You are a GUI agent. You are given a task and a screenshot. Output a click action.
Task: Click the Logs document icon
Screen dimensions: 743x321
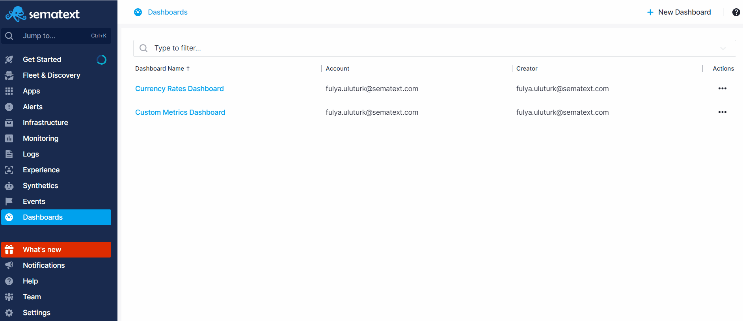pyautogui.click(x=9, y=154)
